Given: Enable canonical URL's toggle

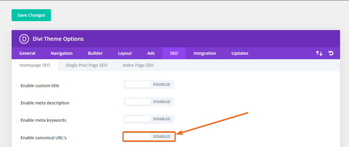Looking at the screenshot, I should (x=149, y=136).
